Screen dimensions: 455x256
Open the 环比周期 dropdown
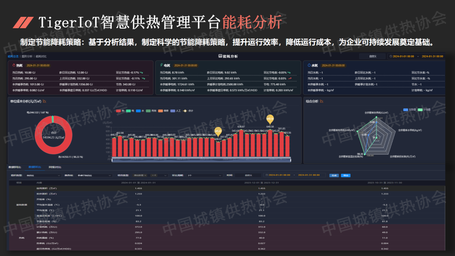[203, 175]
